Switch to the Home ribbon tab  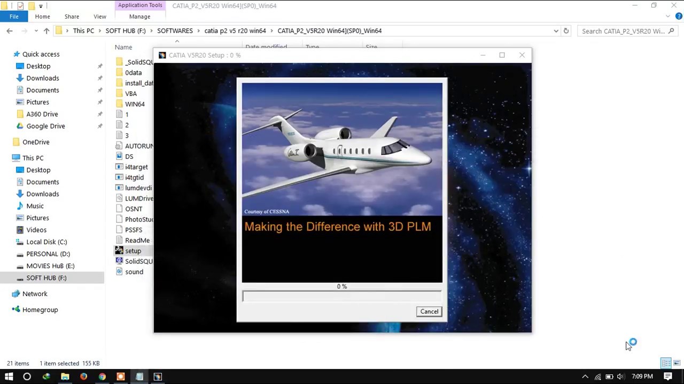click(x=42, y=17)
